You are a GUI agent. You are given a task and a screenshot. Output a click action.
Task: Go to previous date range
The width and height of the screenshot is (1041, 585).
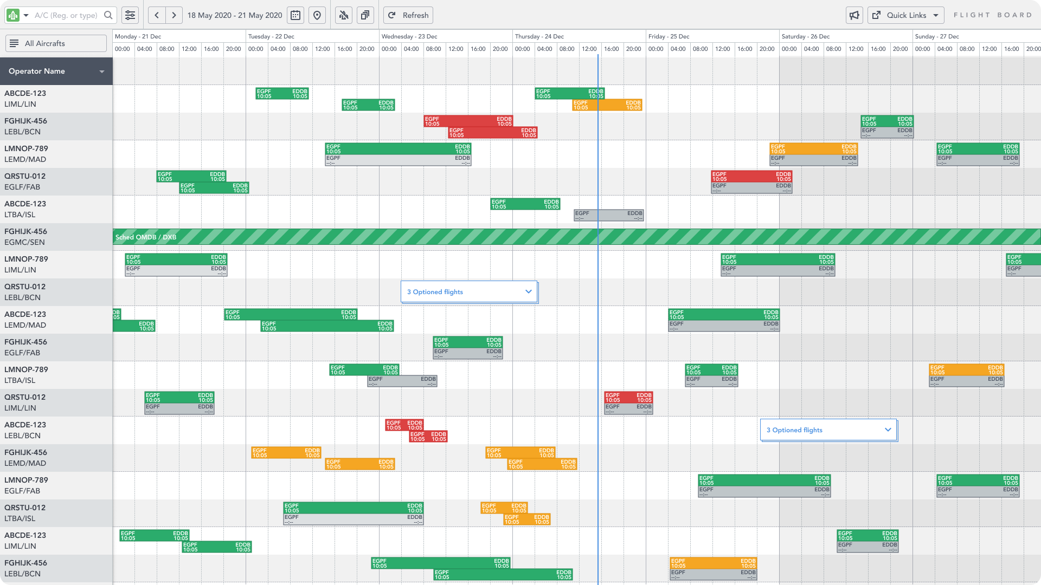157,15
